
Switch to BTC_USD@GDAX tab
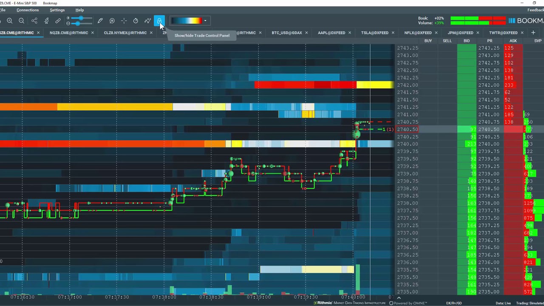point(287,33)
